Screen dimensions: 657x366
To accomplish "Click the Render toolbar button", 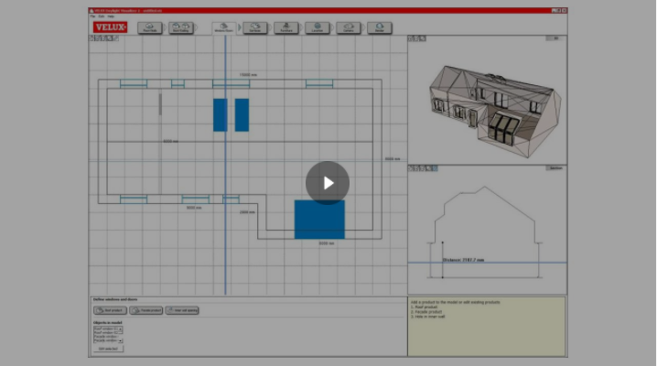I will tap(380, 28).
